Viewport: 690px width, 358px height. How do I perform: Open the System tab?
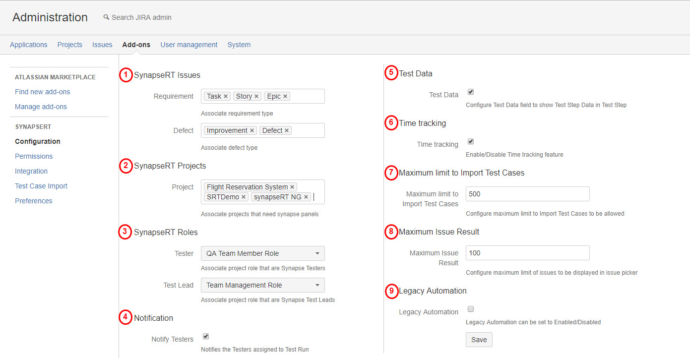[239, 45]
